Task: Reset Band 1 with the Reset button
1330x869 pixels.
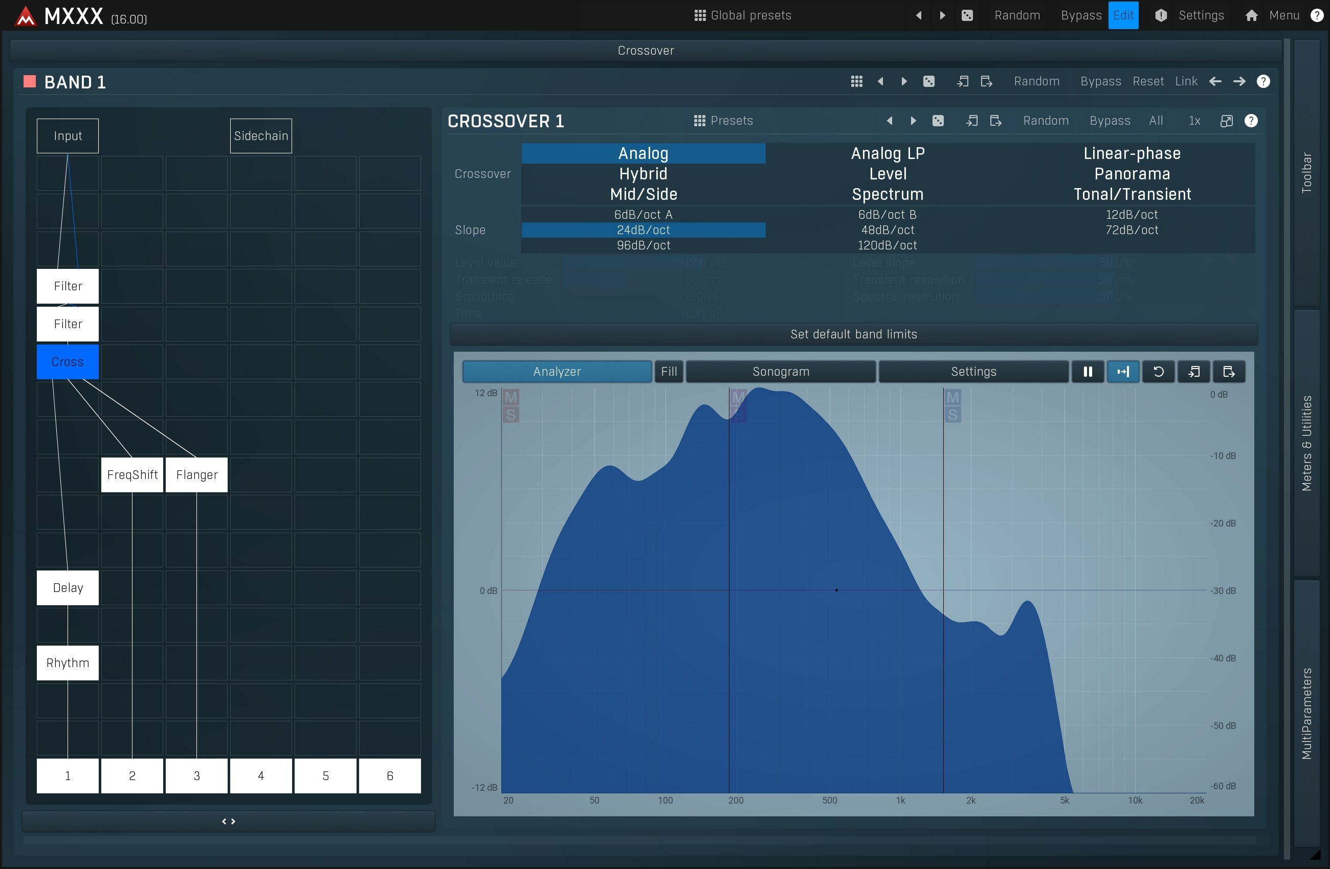Action: [1148, 82]
